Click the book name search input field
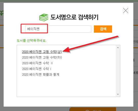This screenshot has height=111, width=138. coord(58,29)
